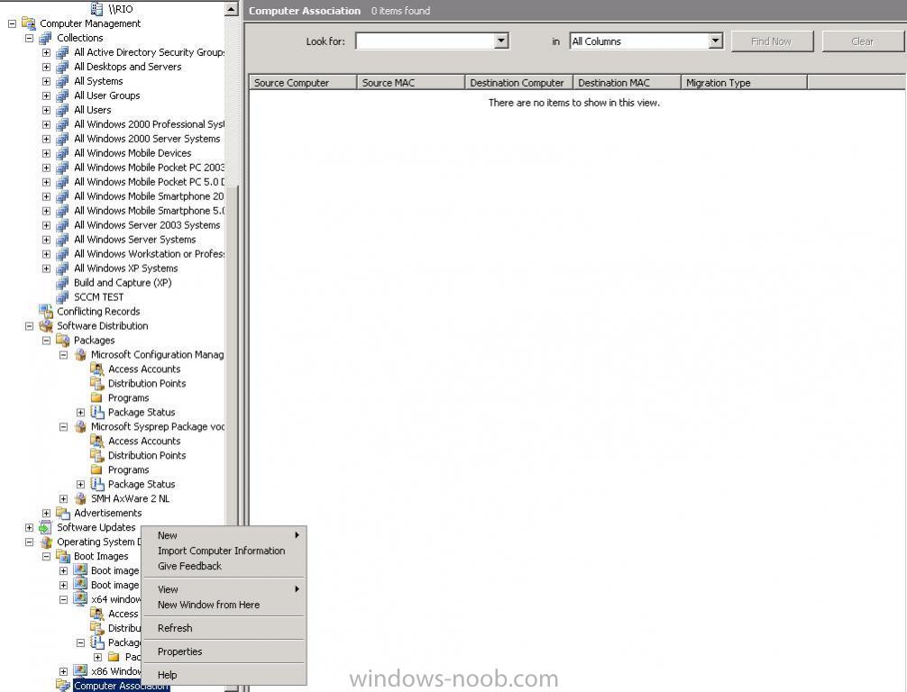Select All Active Directory Security Groups
907x692 pixels.
tap(149, 52)
